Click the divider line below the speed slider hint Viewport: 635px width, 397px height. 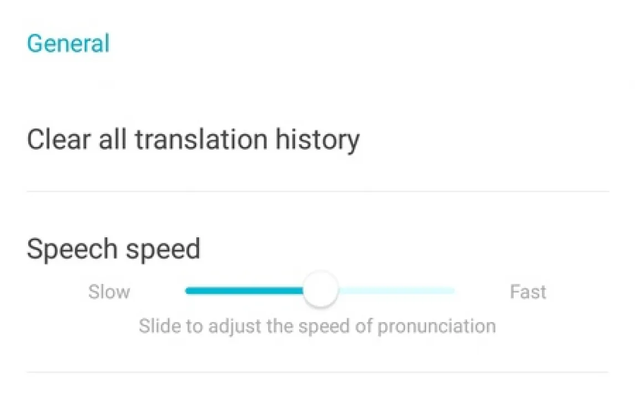tap(317, 372)
